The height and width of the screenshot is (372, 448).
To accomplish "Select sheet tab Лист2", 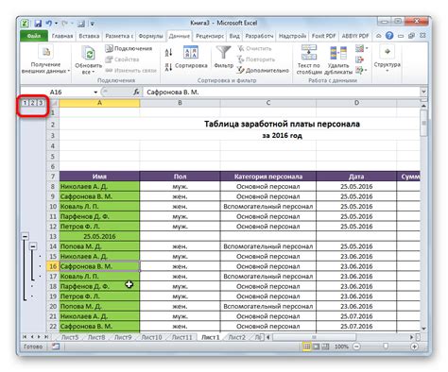I will tap(236, 337).
